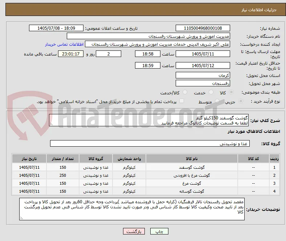Image resolution: width=286 pixels, height=241 pixels.
Task: Click the response deadline date 1405/07/11 field
Action: 203,54
